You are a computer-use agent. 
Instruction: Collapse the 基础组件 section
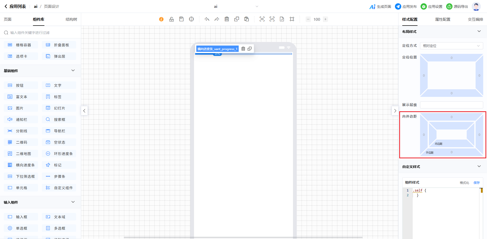click(73, 71)
